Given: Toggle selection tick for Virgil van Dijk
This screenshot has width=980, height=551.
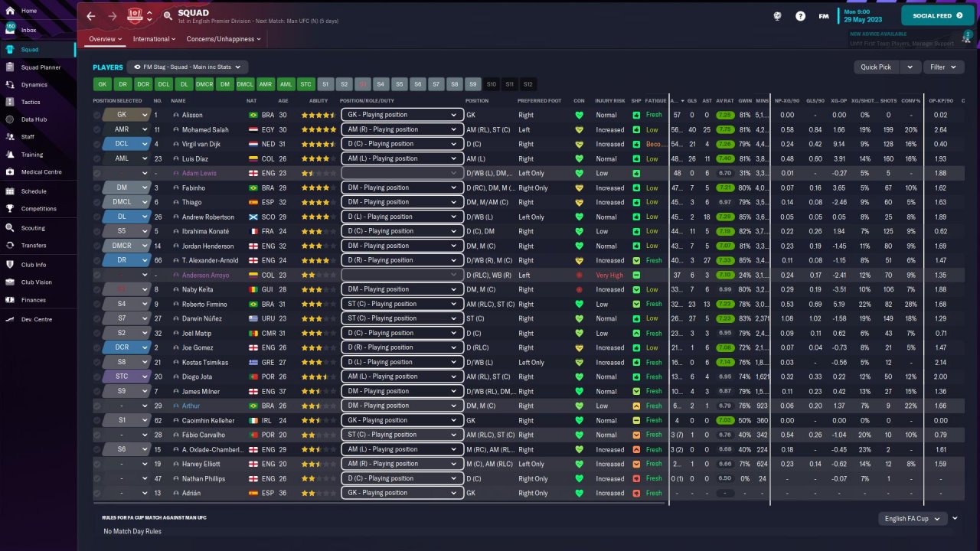Looking at the screenshot, I should pyautogui.click(x=97, y=144).
